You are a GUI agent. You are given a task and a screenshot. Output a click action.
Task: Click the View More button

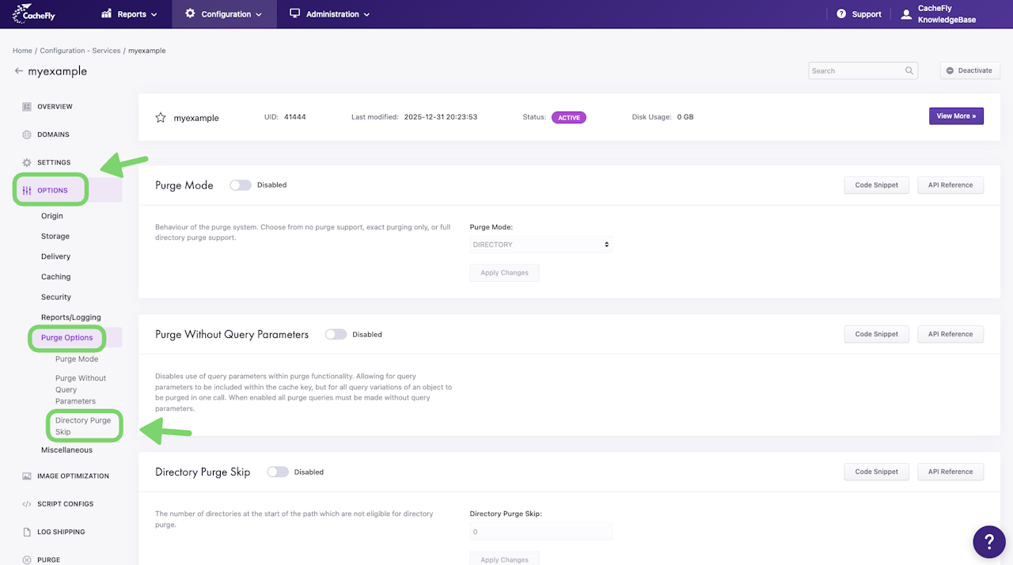pyautogui.click(x=956, y=116)
